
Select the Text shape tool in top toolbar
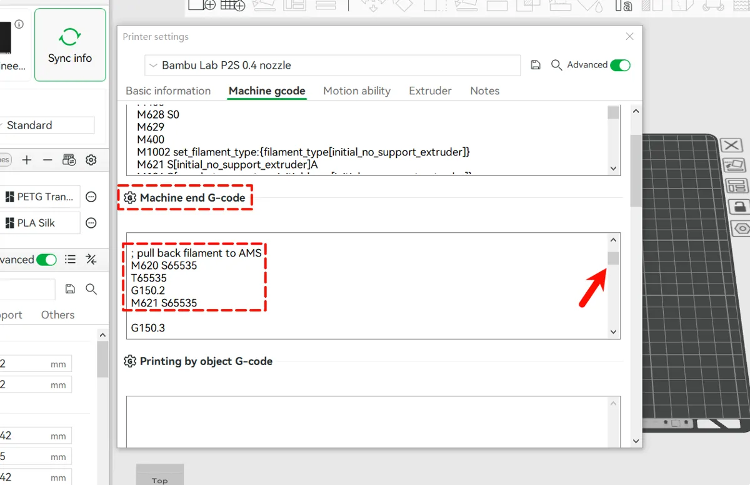click(x=624, y=6)
